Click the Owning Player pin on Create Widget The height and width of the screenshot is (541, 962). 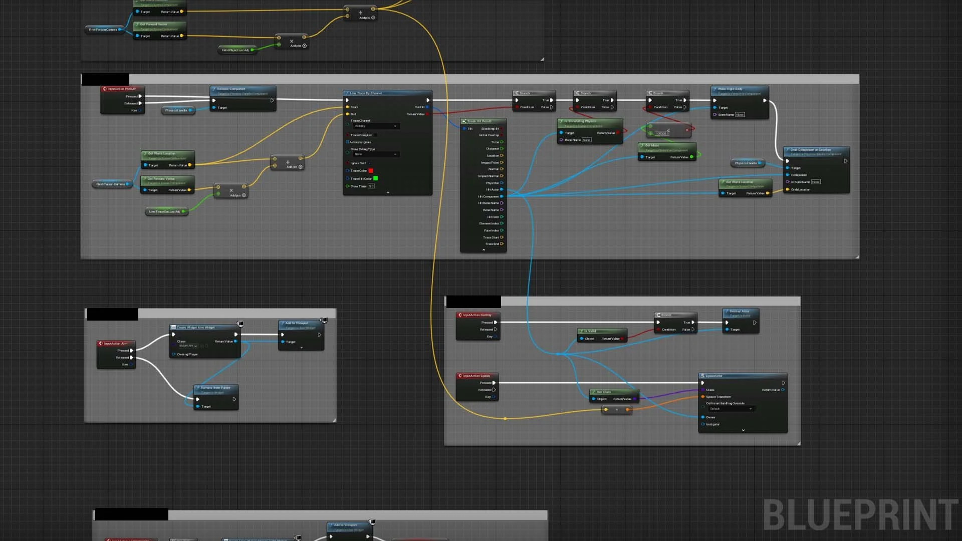[x=174, y=355]
